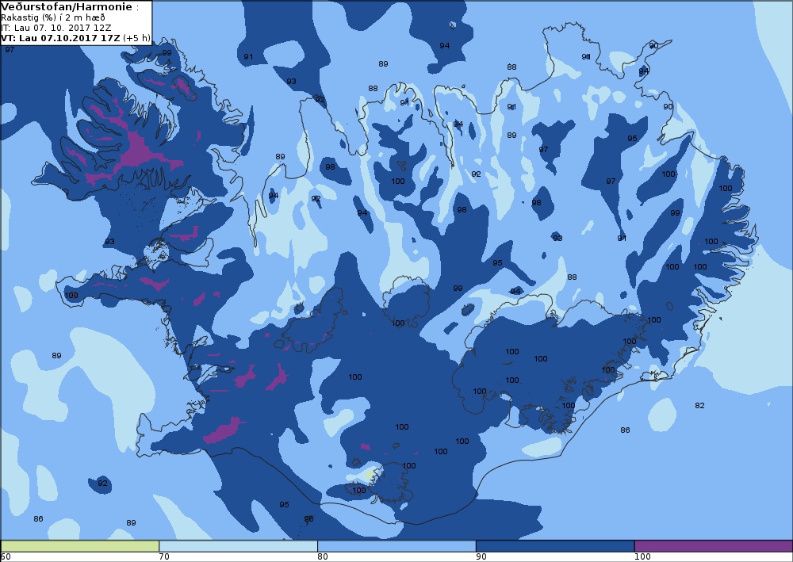This screenshot has height=562, width=793.
Task: Select the 'Rakastig (%) í 2 m hæð' label
Action: 53,17
